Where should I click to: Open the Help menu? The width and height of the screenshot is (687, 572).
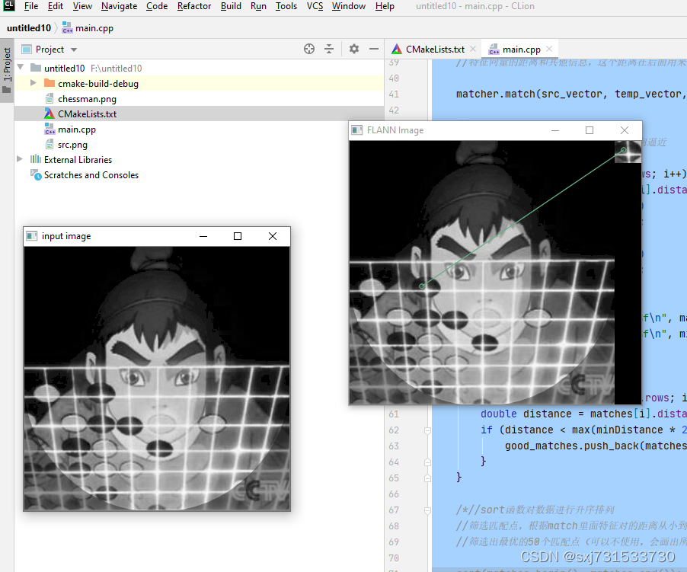pos(385,6)
